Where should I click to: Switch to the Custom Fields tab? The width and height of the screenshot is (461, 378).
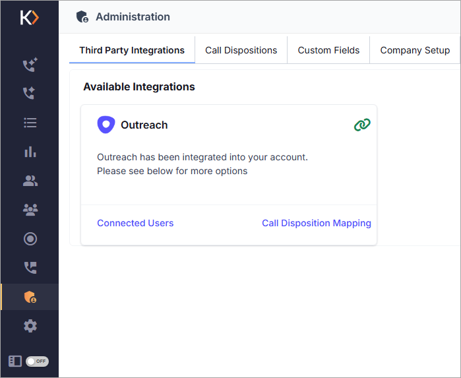(x=328, y=50)
